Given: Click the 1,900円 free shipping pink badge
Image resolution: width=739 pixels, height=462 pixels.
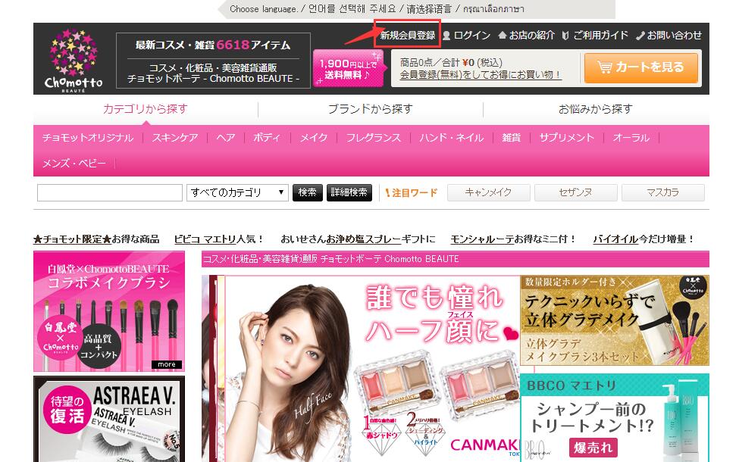Looking at the screenshot, I should point(348,69).
